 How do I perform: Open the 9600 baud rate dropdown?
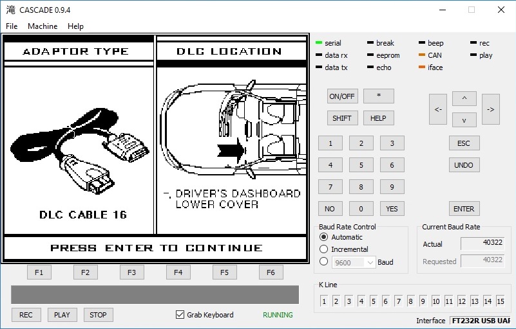(x=353, y=262)
